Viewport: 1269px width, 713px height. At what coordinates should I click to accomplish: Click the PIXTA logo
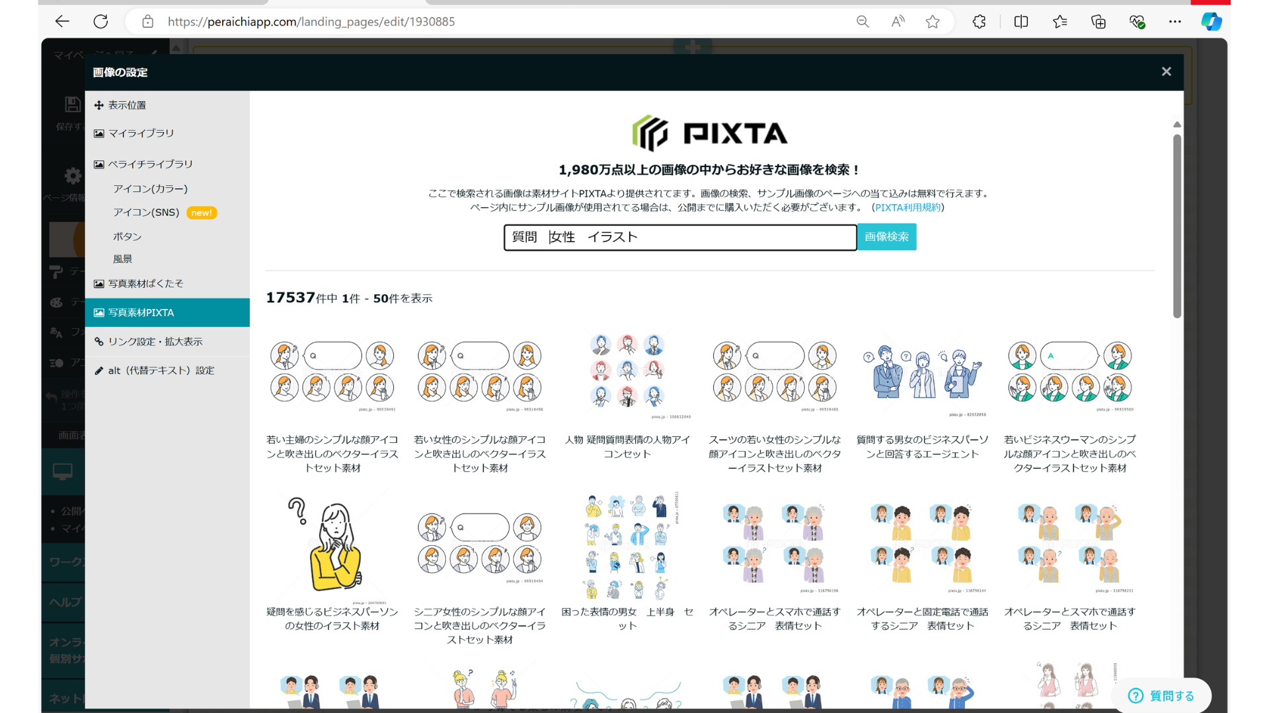[x=709, y=133]
